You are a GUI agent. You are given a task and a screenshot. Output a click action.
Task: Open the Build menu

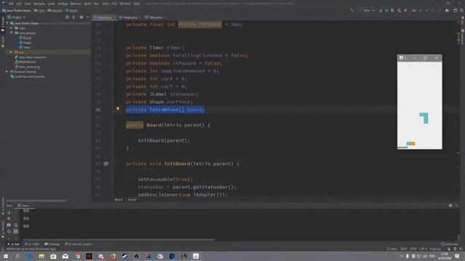(88, 4)
